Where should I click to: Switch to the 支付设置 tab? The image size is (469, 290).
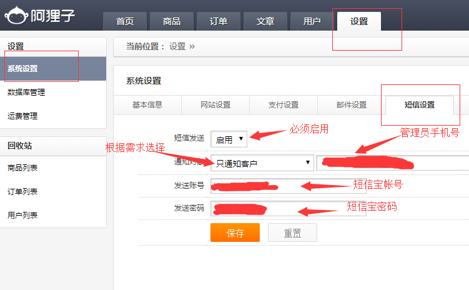click(x=284, y=105)
